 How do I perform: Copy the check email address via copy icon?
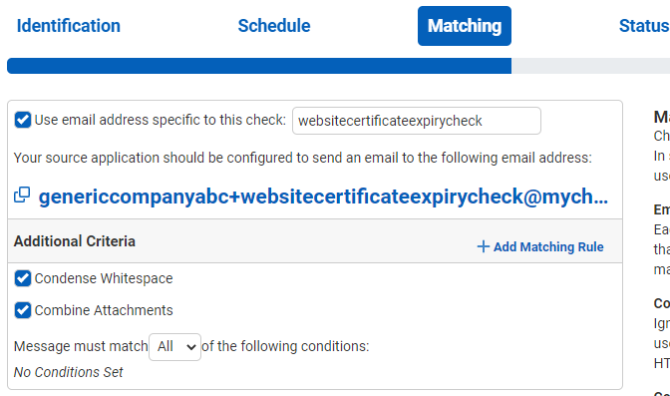point(22,195)
